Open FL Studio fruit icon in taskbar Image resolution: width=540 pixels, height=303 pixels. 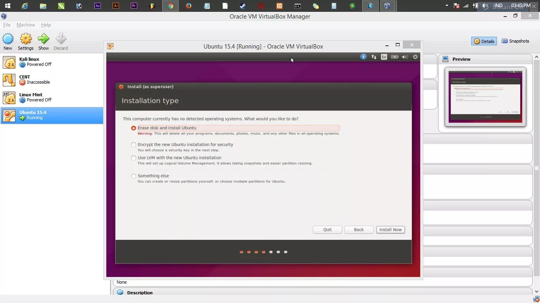click(152, 6)
